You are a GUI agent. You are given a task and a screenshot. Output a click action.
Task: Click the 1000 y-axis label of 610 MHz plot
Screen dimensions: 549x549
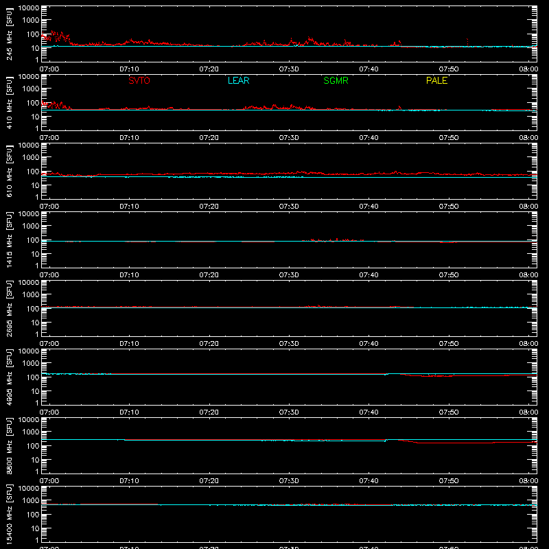(31, 158)
